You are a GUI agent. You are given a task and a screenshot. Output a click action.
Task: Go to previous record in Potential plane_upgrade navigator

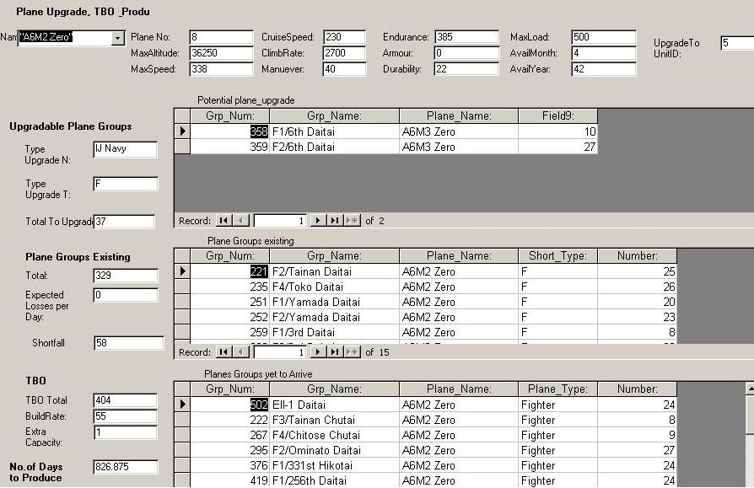click(240, 221)
